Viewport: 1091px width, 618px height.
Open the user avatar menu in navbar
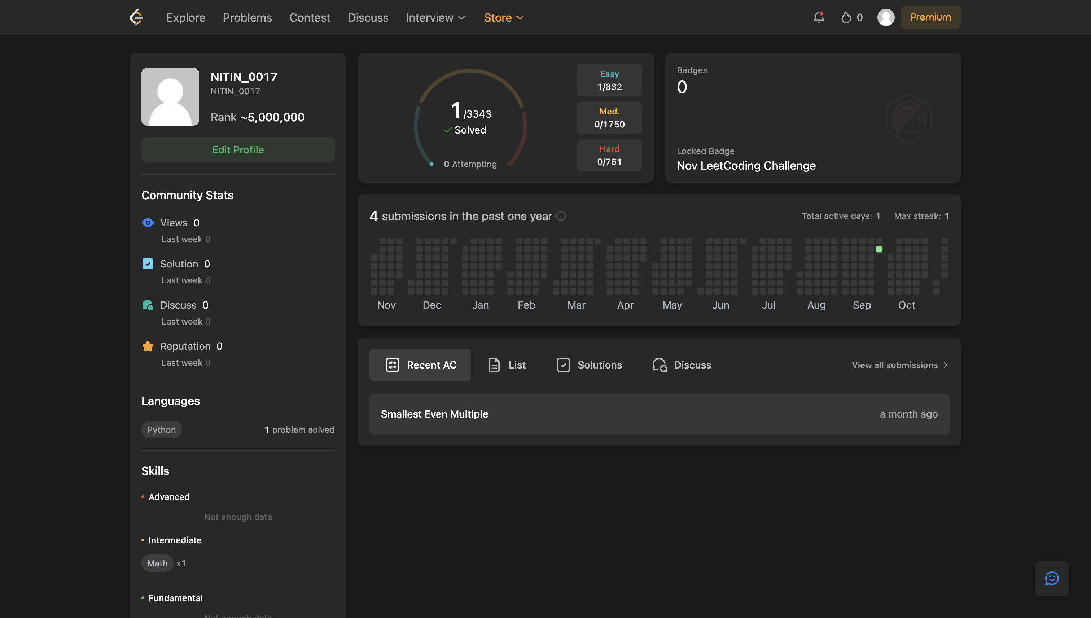(886, 17)
